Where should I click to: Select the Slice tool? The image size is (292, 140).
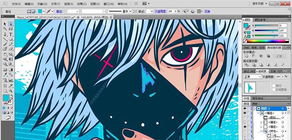tap(11, 86)
